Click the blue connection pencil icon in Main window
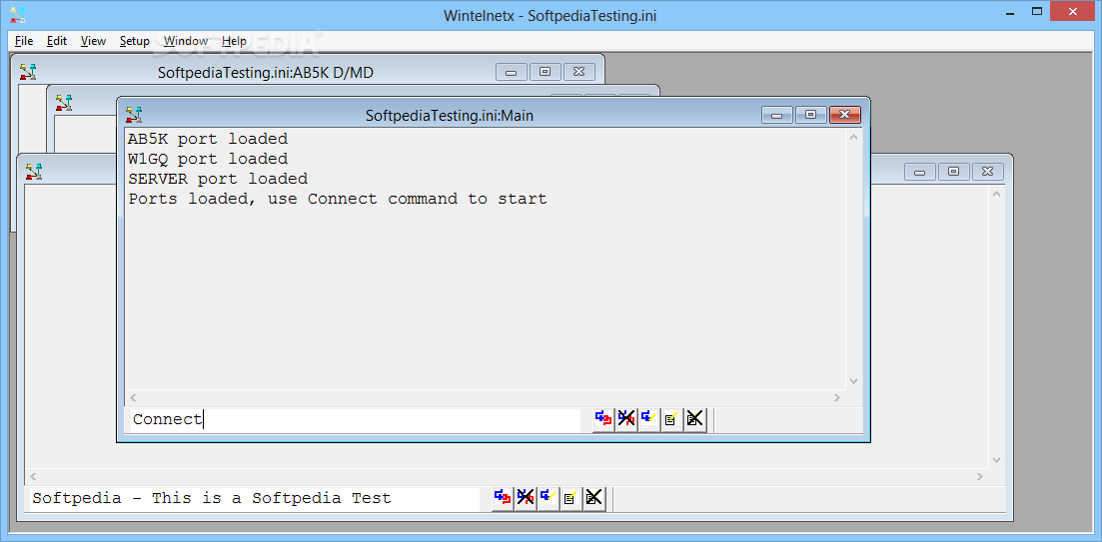The height and width of the screenshot is (542, 1102). pyautogui.click(x=649, y=420)
